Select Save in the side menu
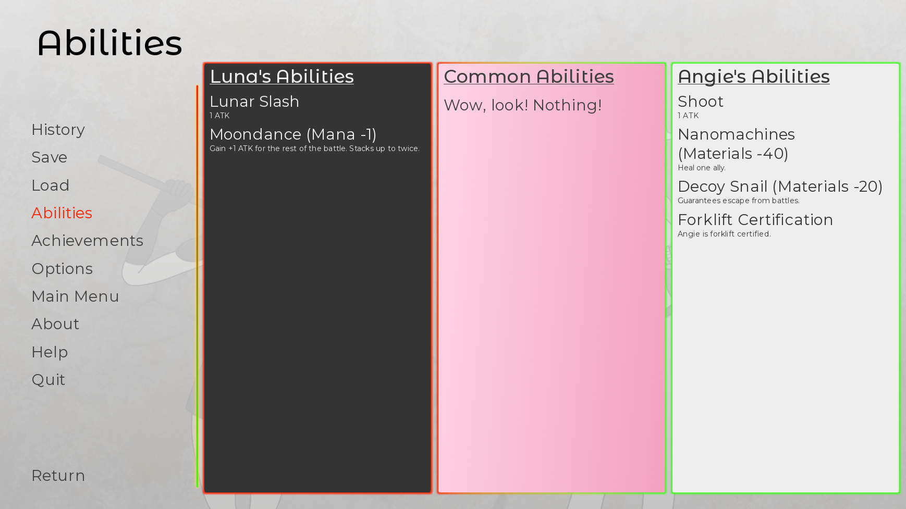 click(50, 157)
